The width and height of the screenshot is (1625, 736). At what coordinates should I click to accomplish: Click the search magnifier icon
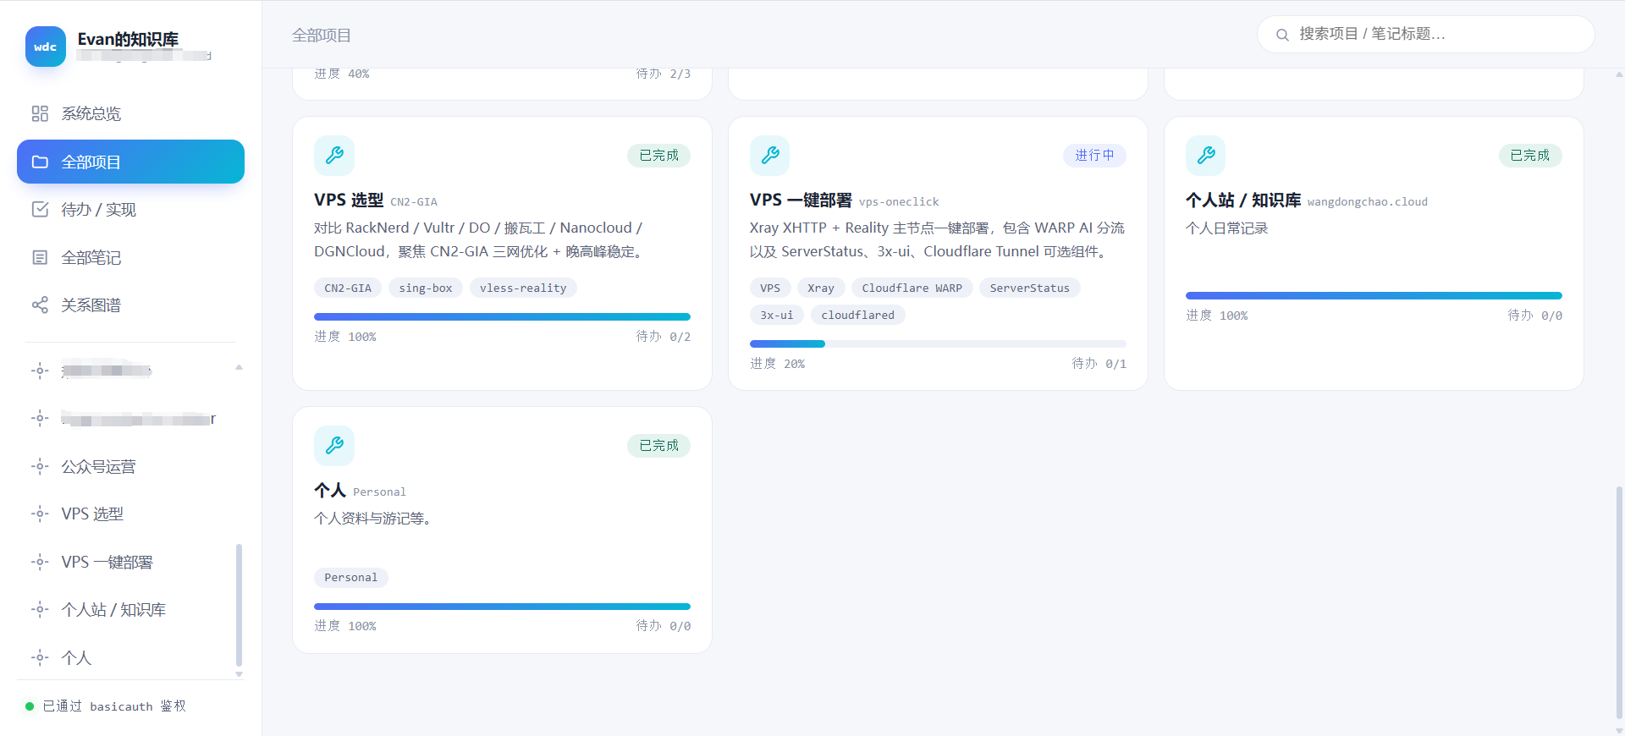(x=1282, y=35)
